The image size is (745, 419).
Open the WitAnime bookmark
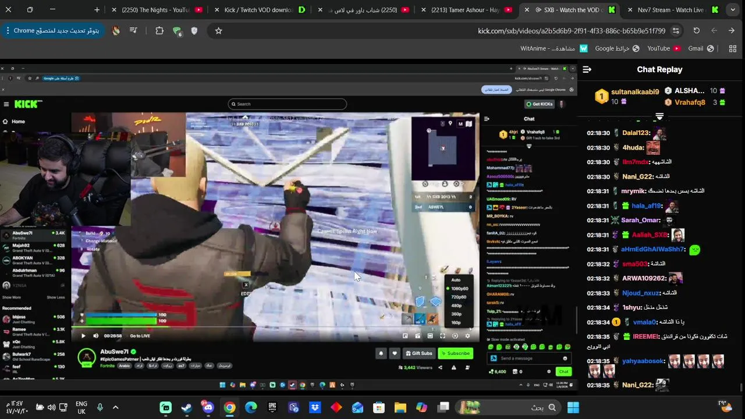pos(554,48)
